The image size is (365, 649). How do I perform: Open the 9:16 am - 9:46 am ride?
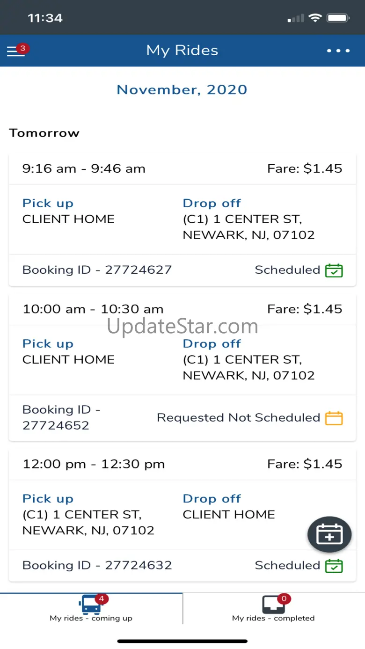click(84, 169)
